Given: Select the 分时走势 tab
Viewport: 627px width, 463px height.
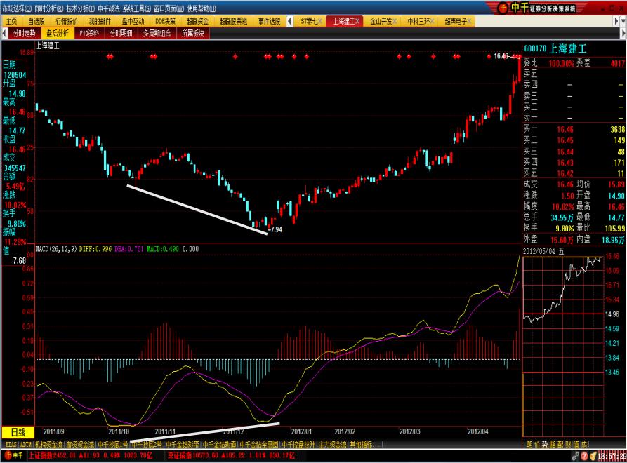Looking at the screenshot, I should click(24, 32).
